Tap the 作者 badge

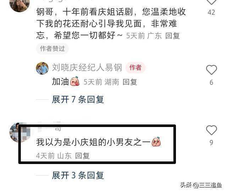135,68
